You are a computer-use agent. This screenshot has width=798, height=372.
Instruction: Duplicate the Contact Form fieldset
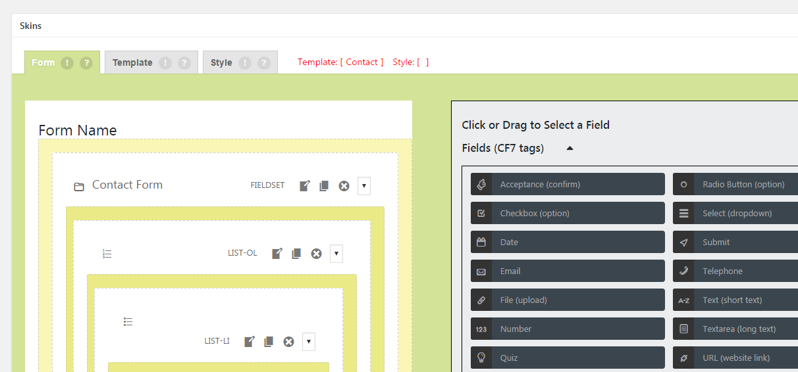(324, 186)
